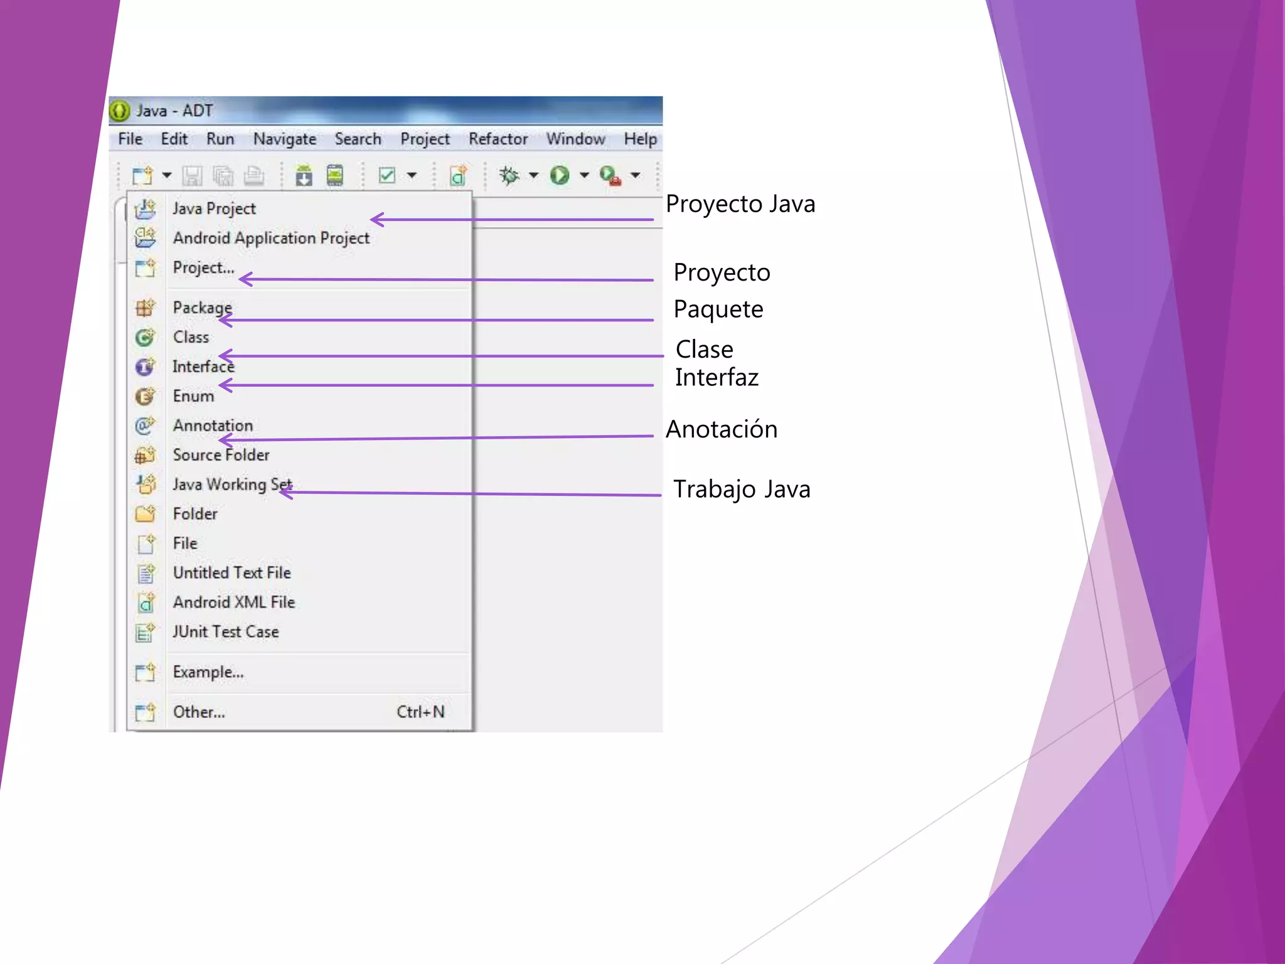
Task: Open the Window menu
Action: click(575, 139)
